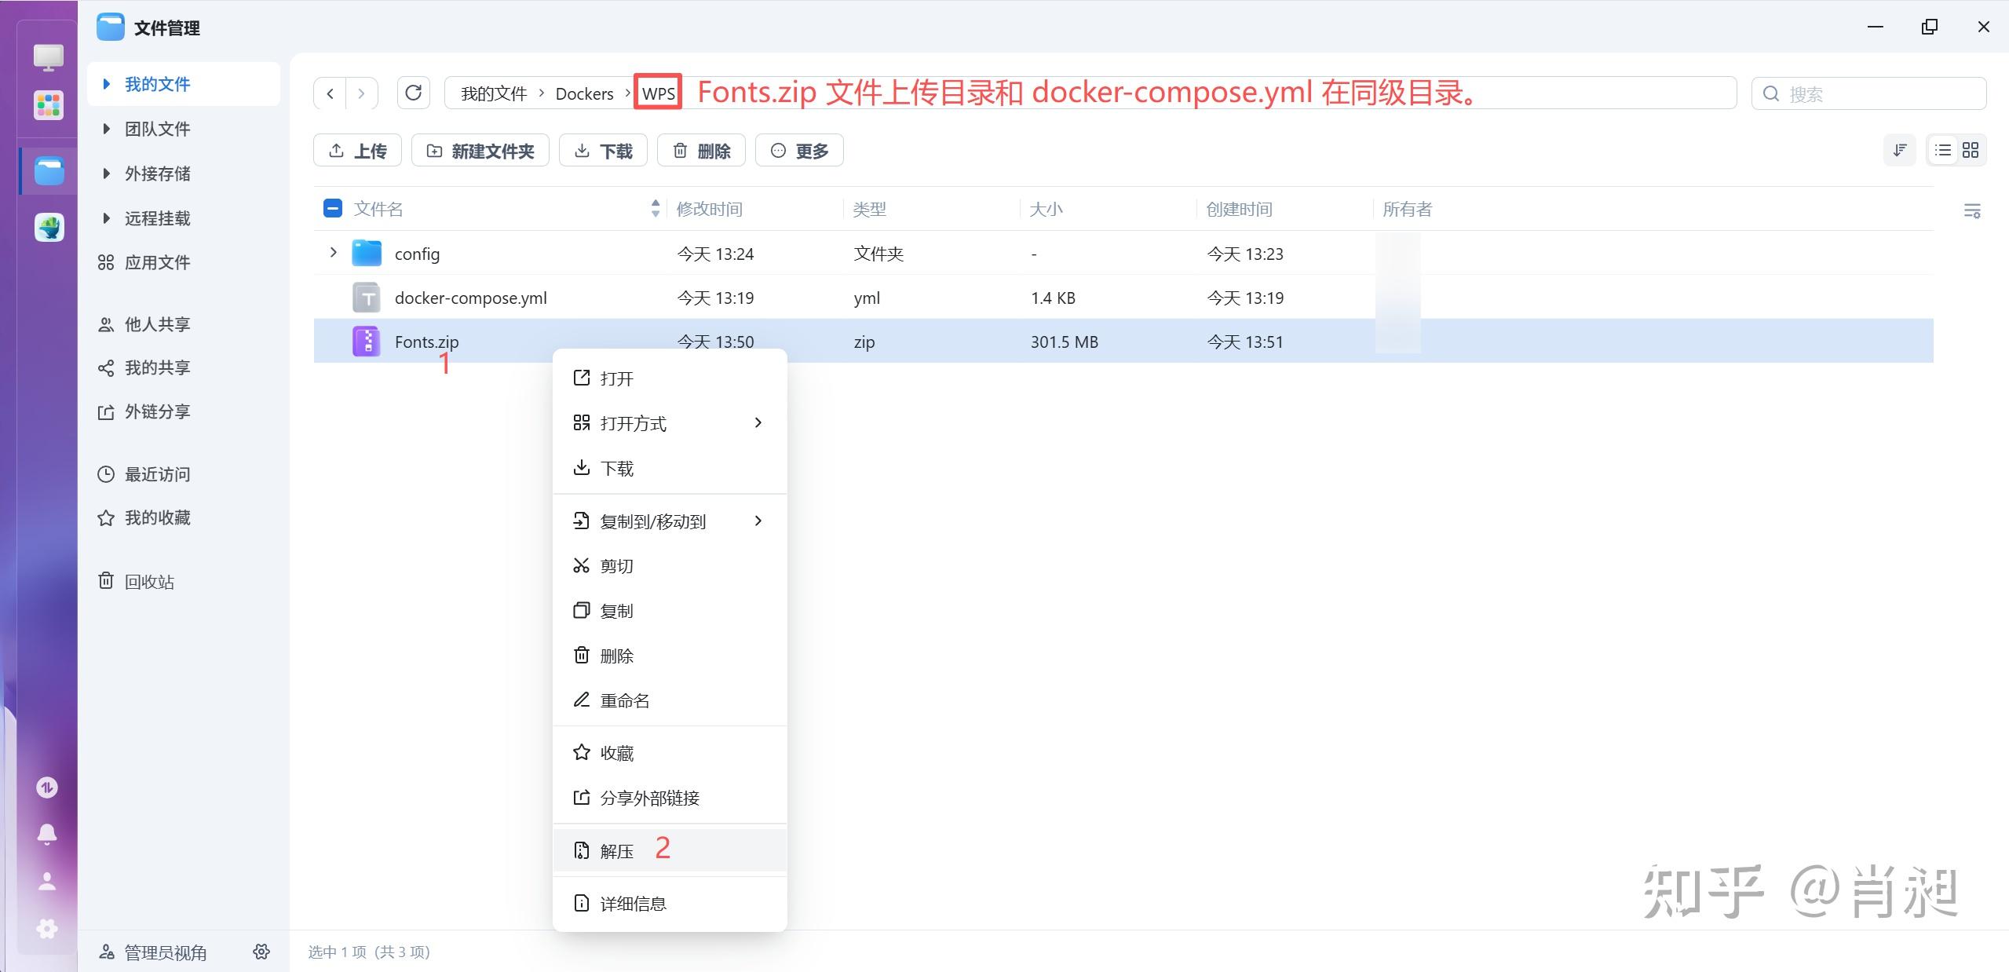
Task: Switch to grid view
Action: tap(1971, 149)
